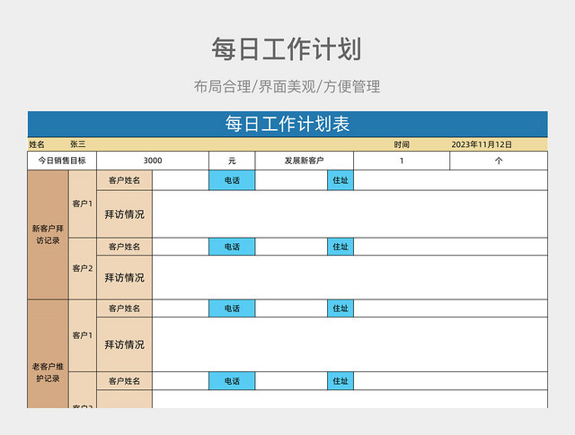Click 客户1 under 新客户拜访记录
This screenshot has height=435, width=575.
coord(83,204)
